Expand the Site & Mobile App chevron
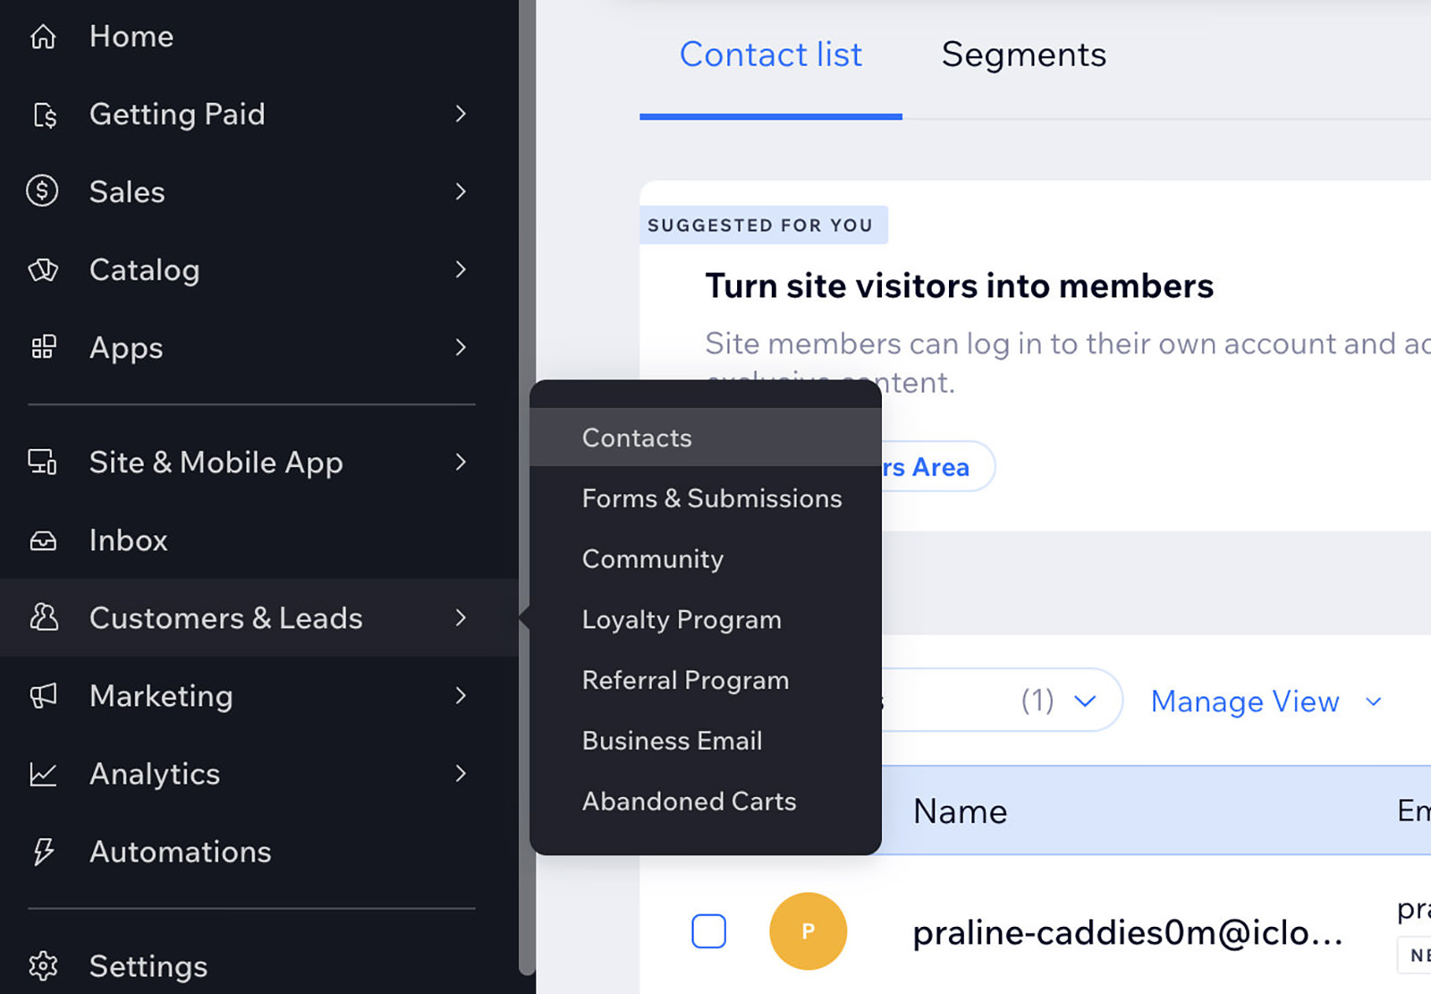Viewport: 1431px width, 994px height. click(461, 462)
